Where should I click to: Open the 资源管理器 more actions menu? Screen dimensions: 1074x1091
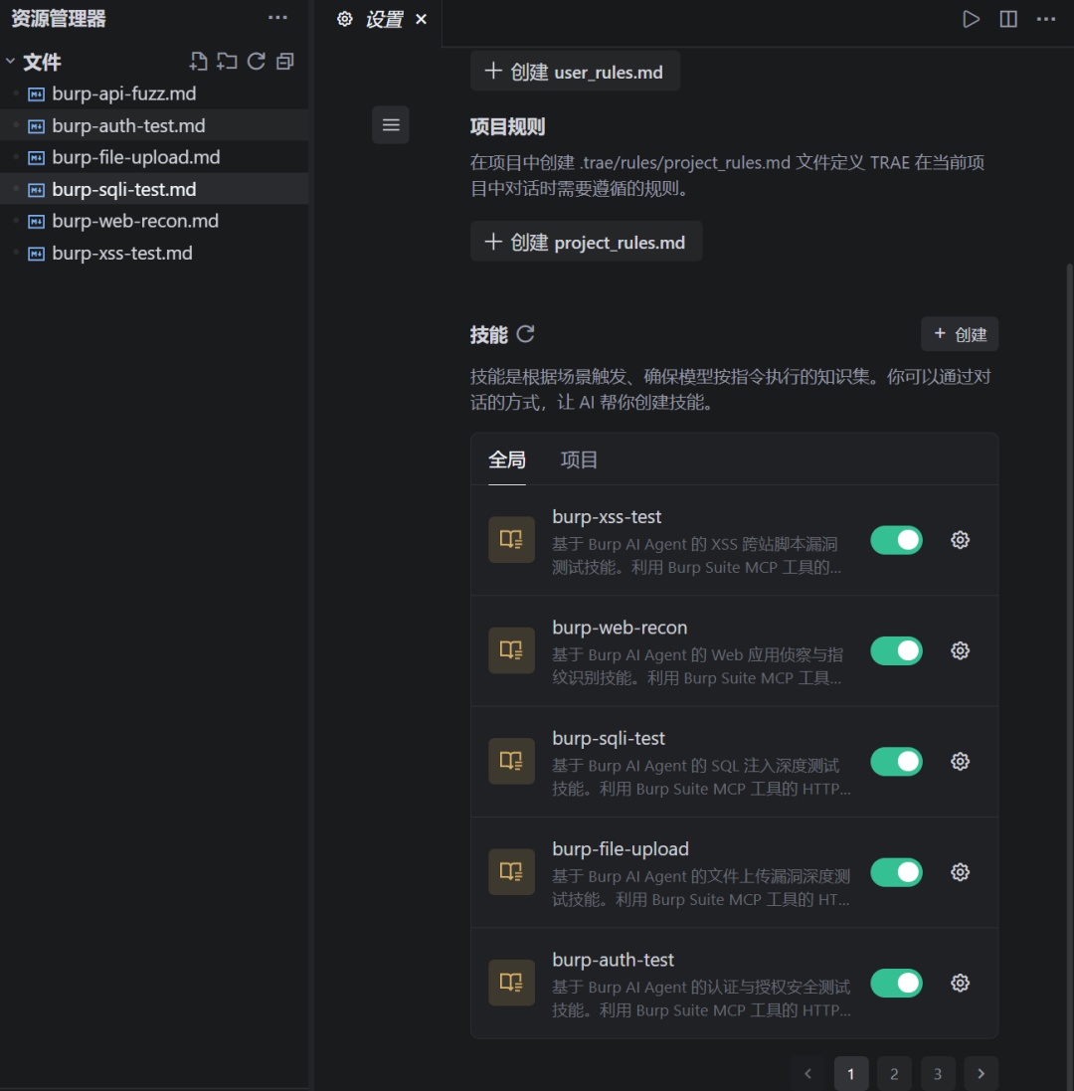pyautogui.click(x=277, y=18)
